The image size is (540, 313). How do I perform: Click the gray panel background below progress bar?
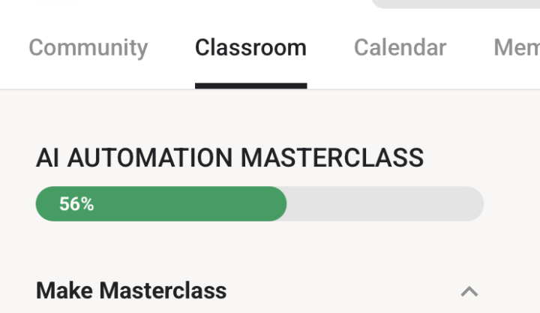tap(262, 248)
